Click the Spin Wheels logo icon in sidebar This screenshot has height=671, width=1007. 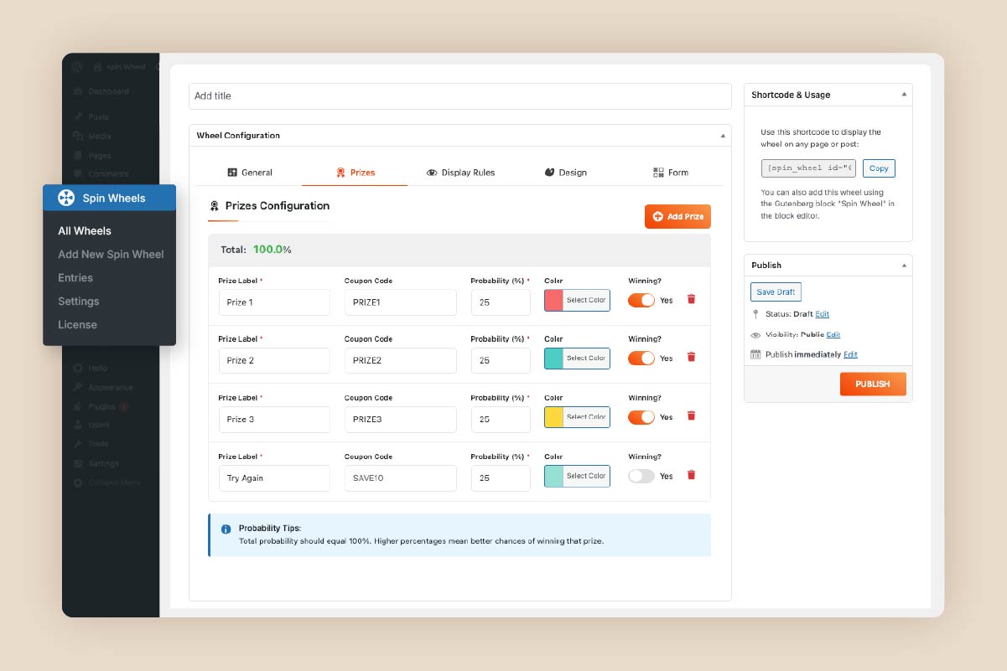point(66,198)
